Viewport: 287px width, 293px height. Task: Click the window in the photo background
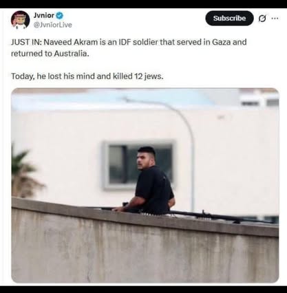coord(139,165)
